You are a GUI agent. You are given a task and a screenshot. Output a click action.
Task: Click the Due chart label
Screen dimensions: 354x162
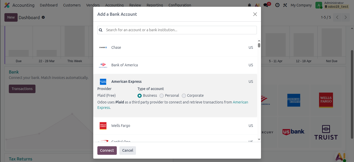[19, 61]
